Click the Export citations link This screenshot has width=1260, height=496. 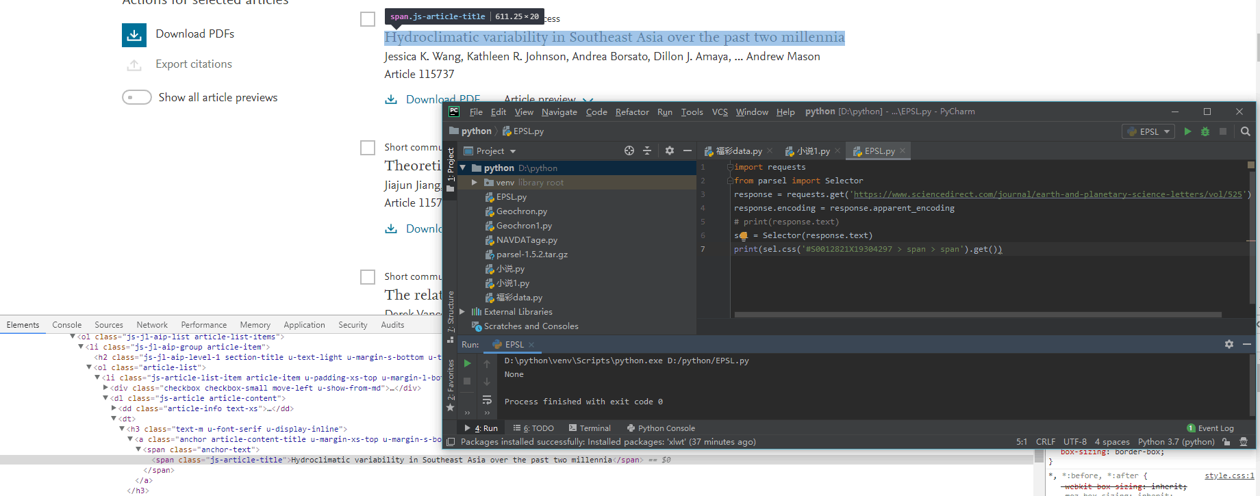(x=194, y=64)
